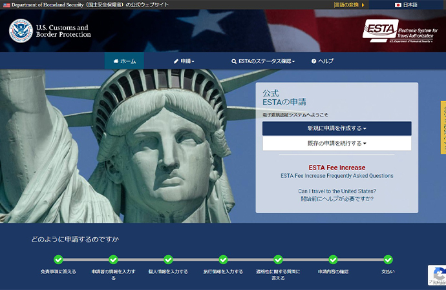Open 開始前にヘルプが必要ですか? help link
Image resolution: width=446 pixels, height=290 pixels.
click(x=337, y=198)
